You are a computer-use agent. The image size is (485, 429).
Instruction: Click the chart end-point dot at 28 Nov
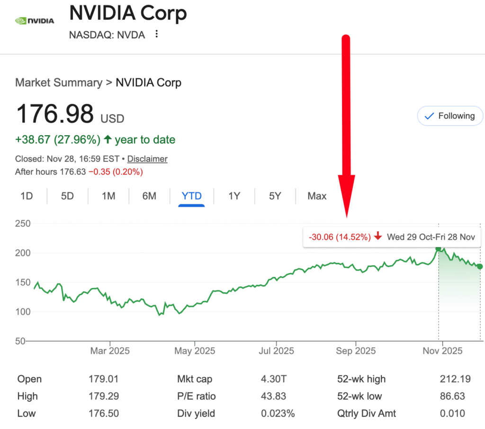tap(480, 267)
